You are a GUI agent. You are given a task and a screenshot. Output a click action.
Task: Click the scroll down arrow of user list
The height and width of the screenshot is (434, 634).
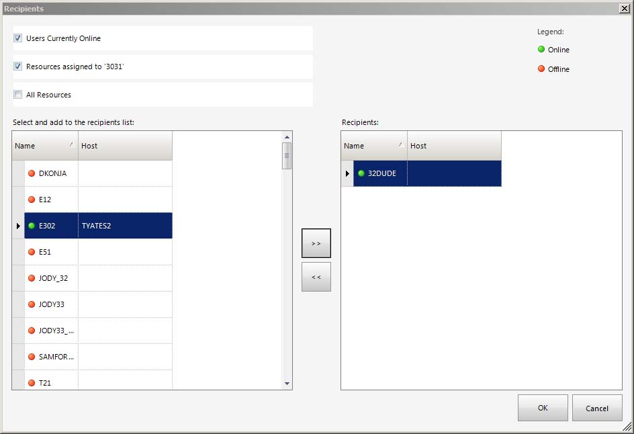[287, 384]
